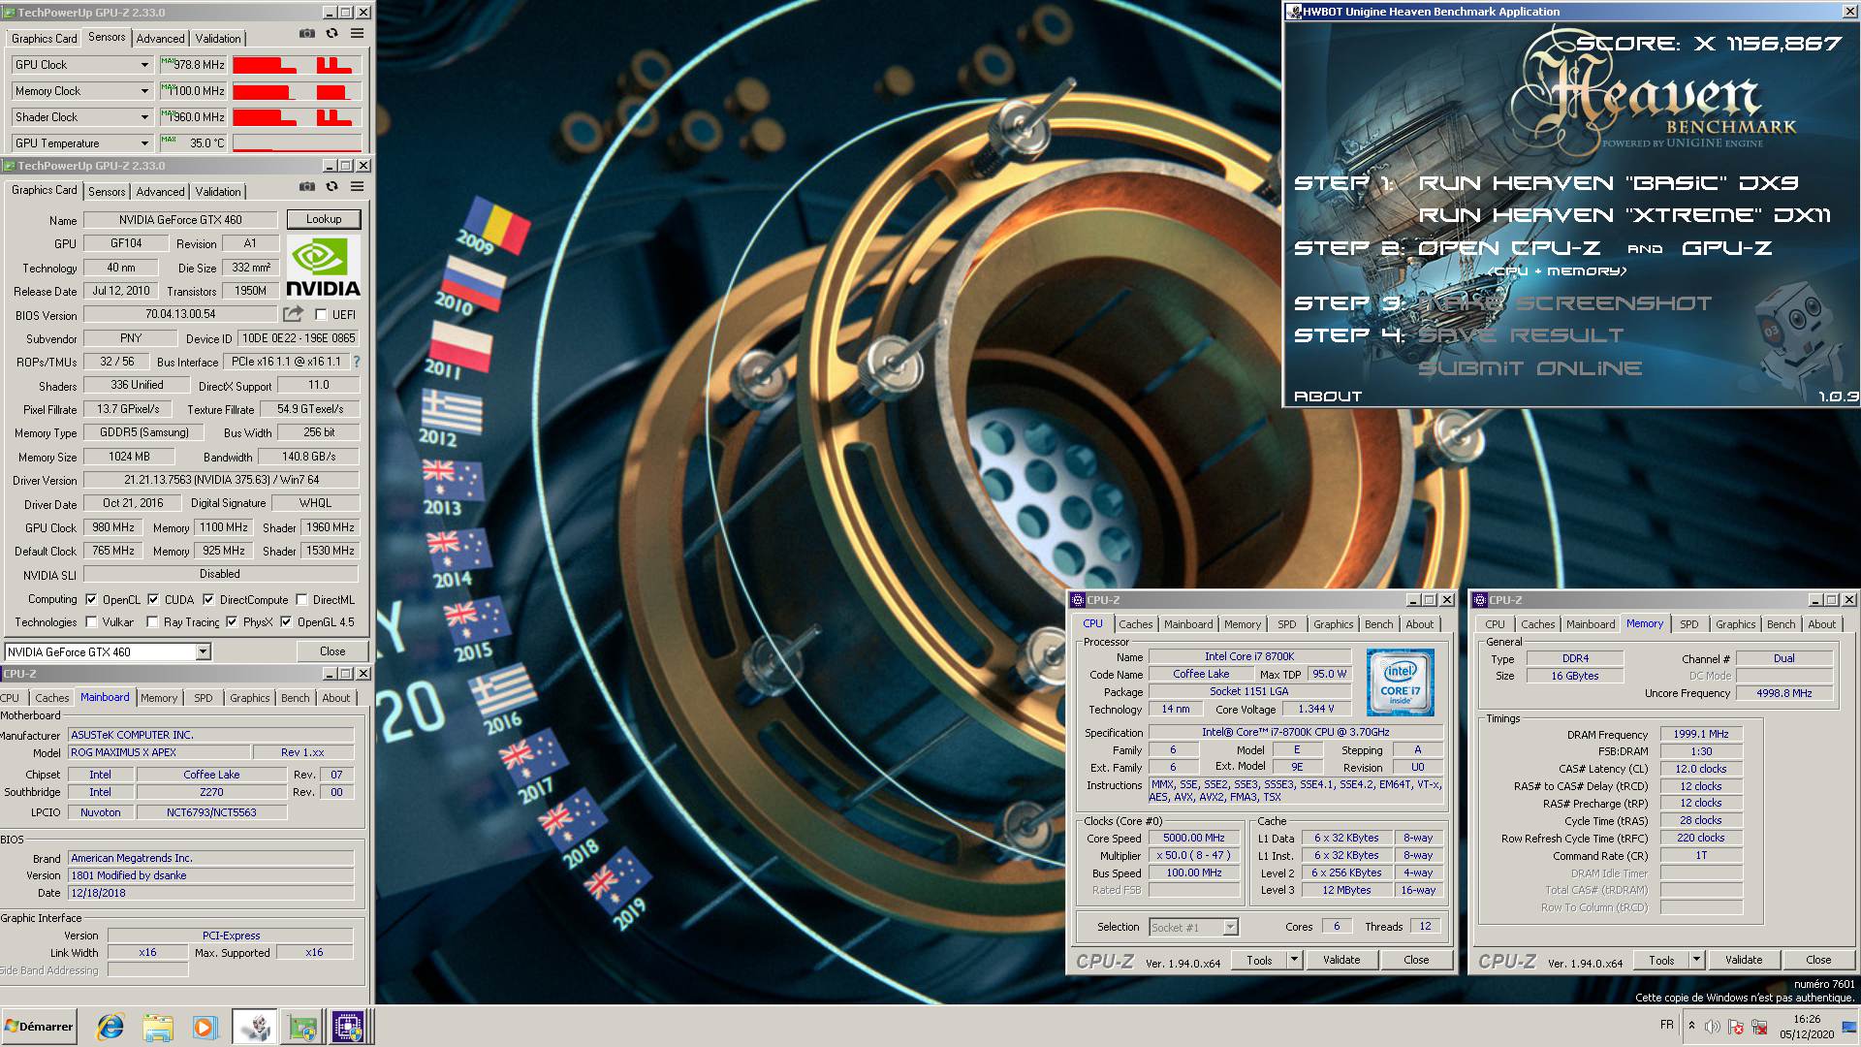Click CPU-Z title bar icon of Memory window

(x=1480, y=600)
